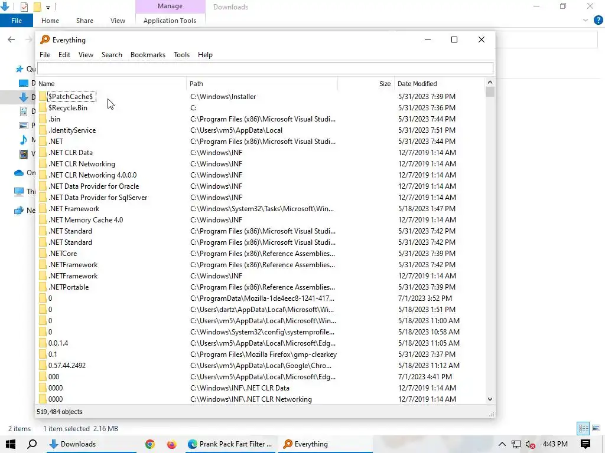Select the $PatchCache$ folder icon

click(43, 96)
